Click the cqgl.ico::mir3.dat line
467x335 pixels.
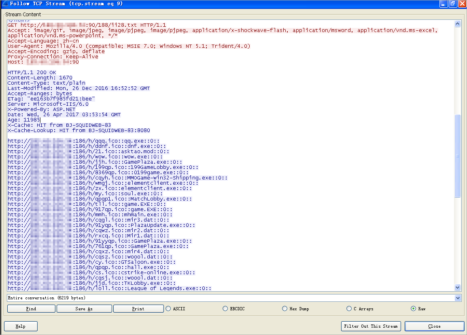pyautogui.click(x=88, y=220)
